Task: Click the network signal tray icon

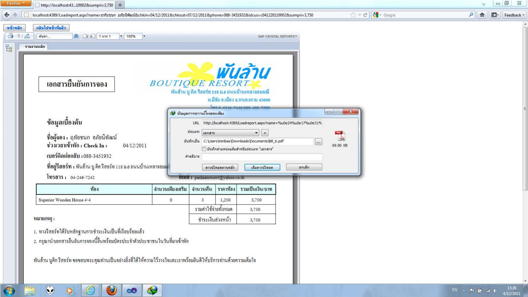Action: [x=488, y=291]
